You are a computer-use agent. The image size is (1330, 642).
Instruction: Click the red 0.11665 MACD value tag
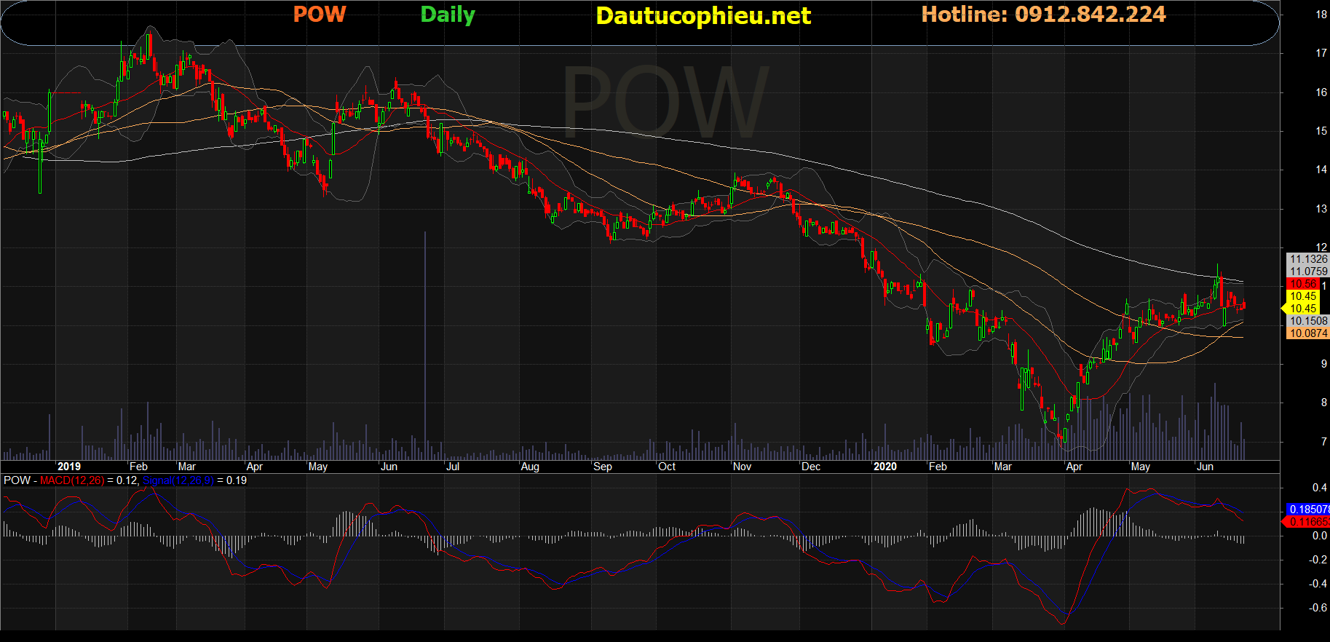click(1308, 522)
